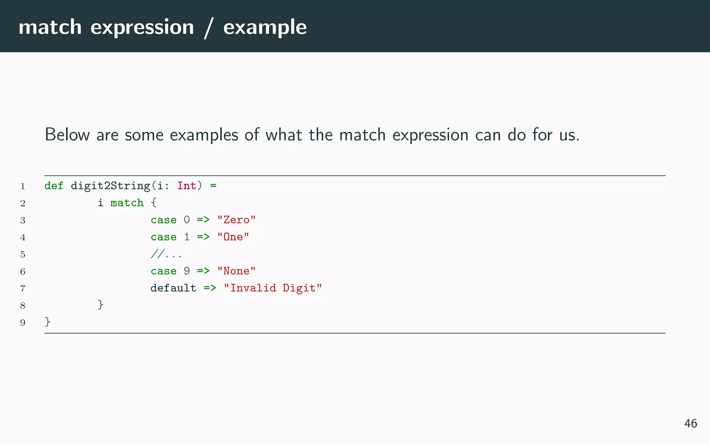Click the closing brace on line 8
710x444 pixels.
tap(101, 305)
